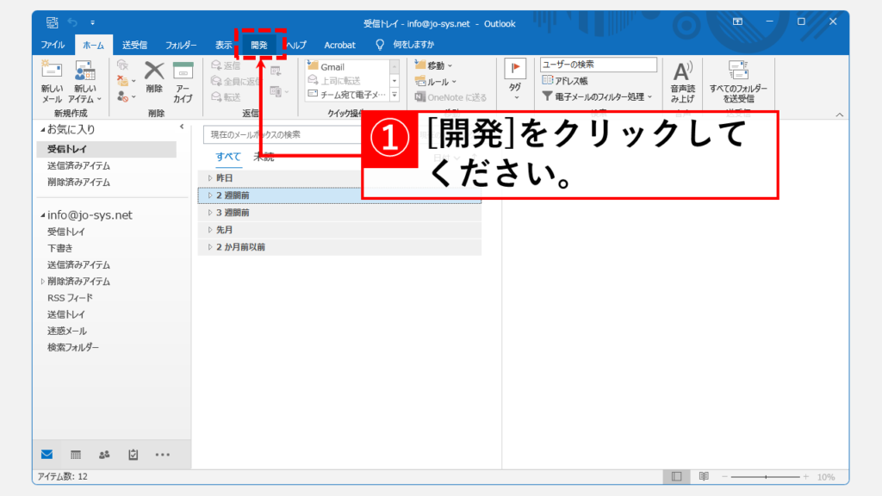Image resolution: width=882 pixels, height=496 pixels.
Task: Open the Address Book (アドレス帳)
Action: pos(565,80)
